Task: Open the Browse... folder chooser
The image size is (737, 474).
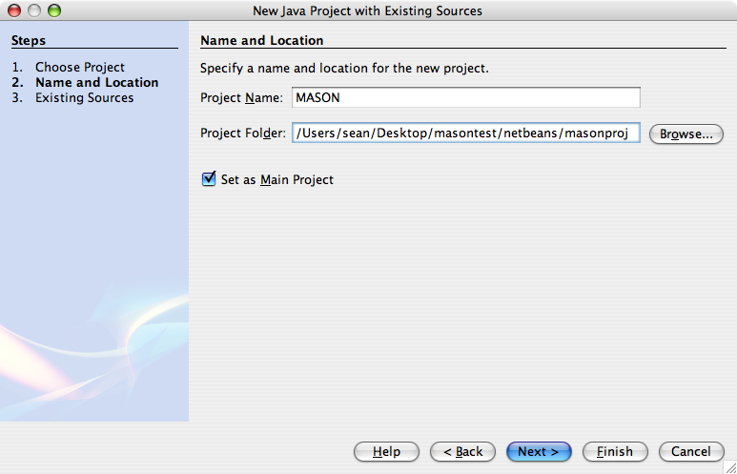Action: click(685, 134)
